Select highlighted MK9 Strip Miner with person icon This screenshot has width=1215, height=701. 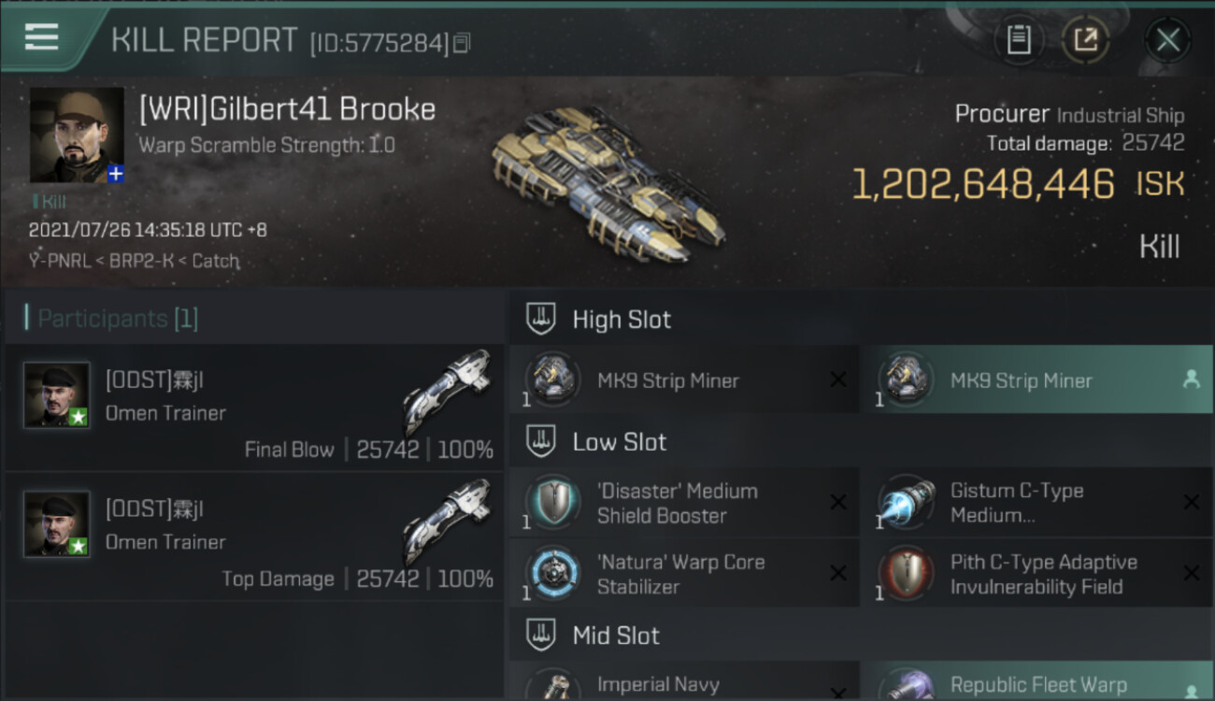(x=1037, y=379)
